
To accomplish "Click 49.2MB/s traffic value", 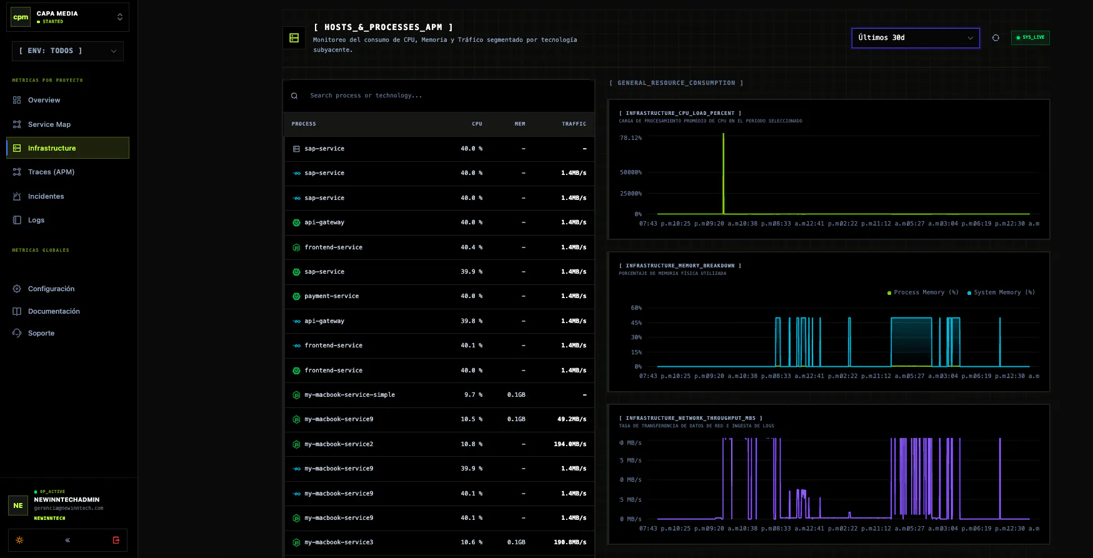I will [x=572, y=419].
